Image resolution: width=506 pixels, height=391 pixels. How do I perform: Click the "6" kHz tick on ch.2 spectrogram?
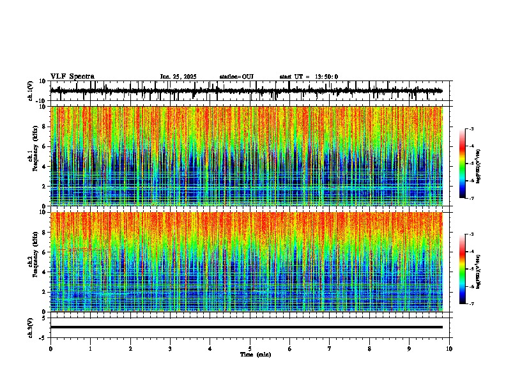(x=45, y=252)
